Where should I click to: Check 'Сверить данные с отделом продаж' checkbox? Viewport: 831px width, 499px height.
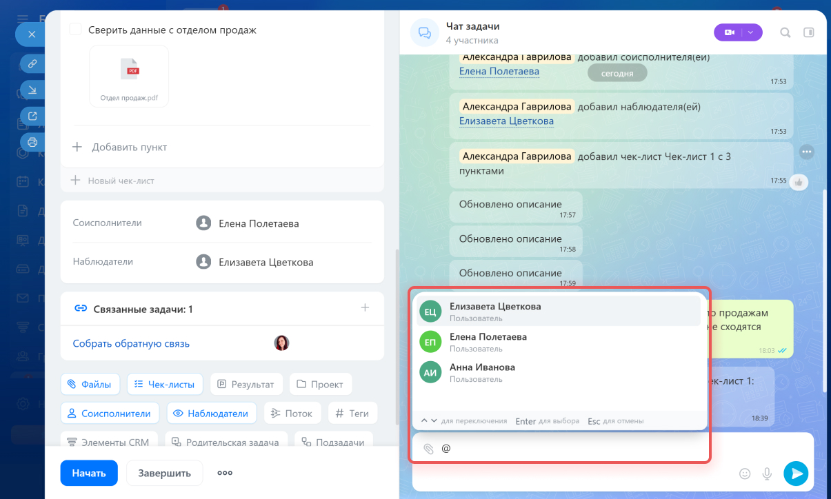click(x=76, y=30)
